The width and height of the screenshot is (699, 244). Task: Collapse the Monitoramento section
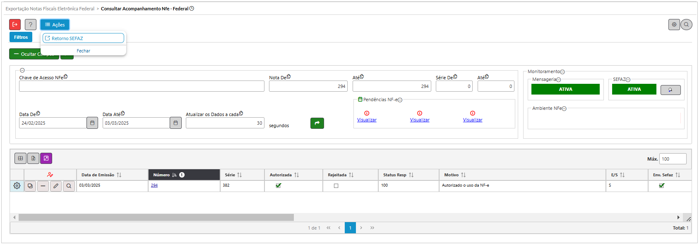click(562, 72)
